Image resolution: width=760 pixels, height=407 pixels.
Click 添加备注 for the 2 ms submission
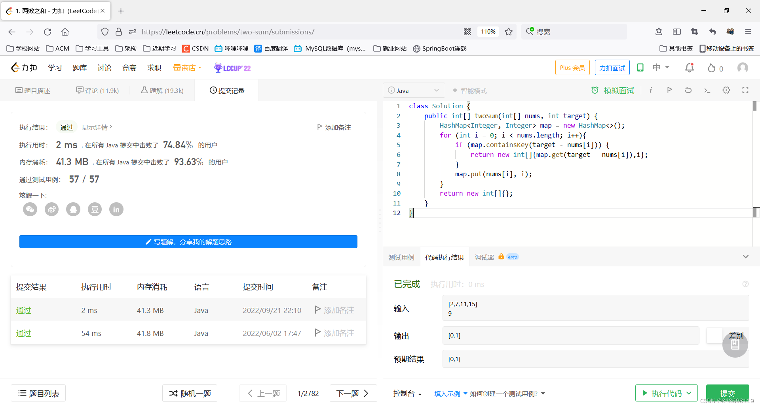[334, 310]
